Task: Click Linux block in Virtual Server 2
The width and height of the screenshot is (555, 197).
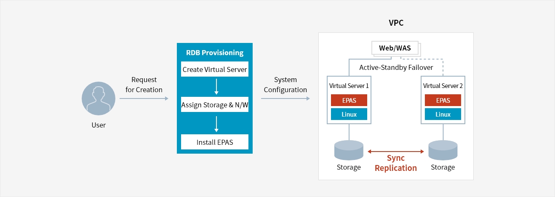Action: [x=443, y=114]
